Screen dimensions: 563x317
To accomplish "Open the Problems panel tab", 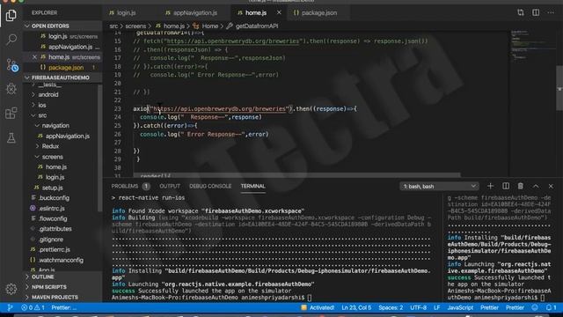I will (x=130, y=186).
